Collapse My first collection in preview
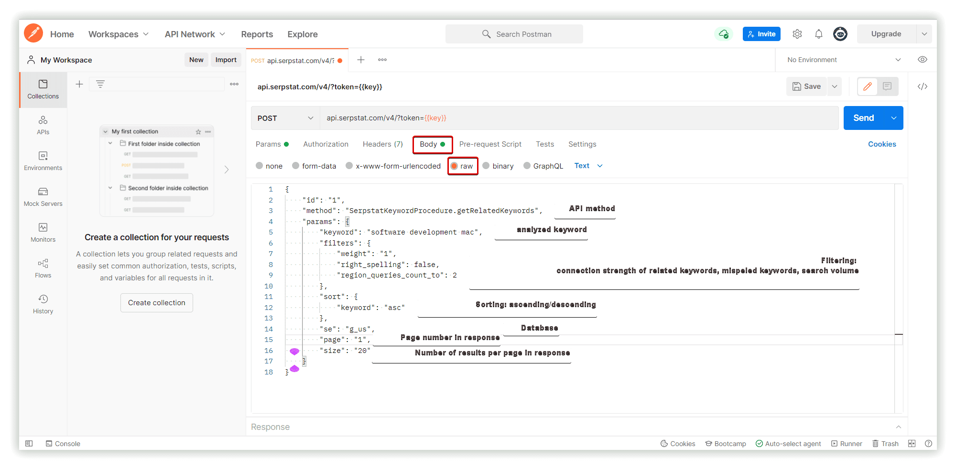 click(106, 132)
